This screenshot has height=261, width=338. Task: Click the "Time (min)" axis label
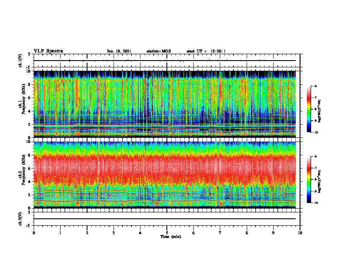point(171,237)
